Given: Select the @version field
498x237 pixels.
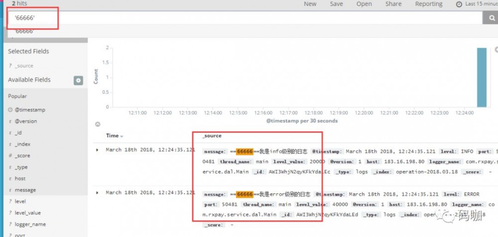Looking at the screenshot, I should coord(26,121).
